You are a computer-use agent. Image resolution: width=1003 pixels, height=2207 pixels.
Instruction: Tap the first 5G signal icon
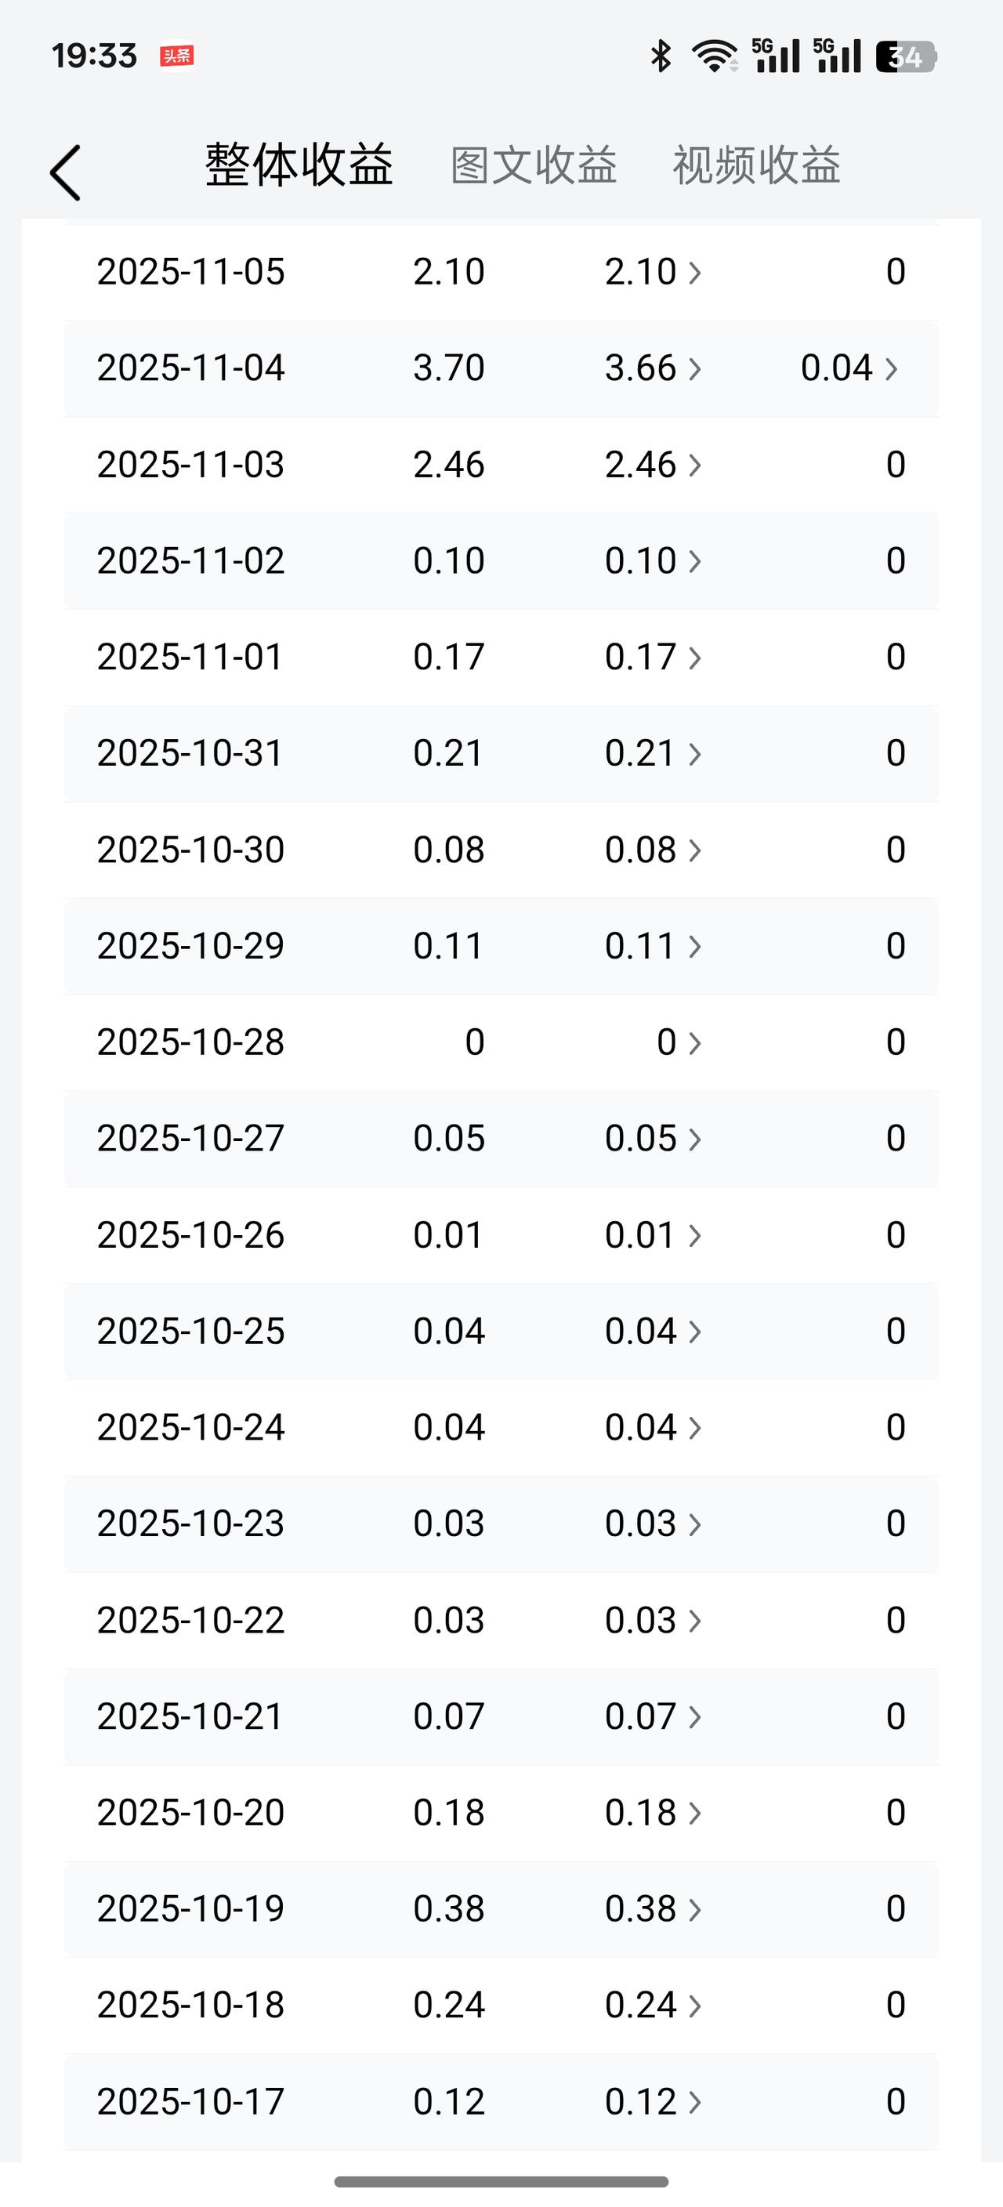pos(776,56)
